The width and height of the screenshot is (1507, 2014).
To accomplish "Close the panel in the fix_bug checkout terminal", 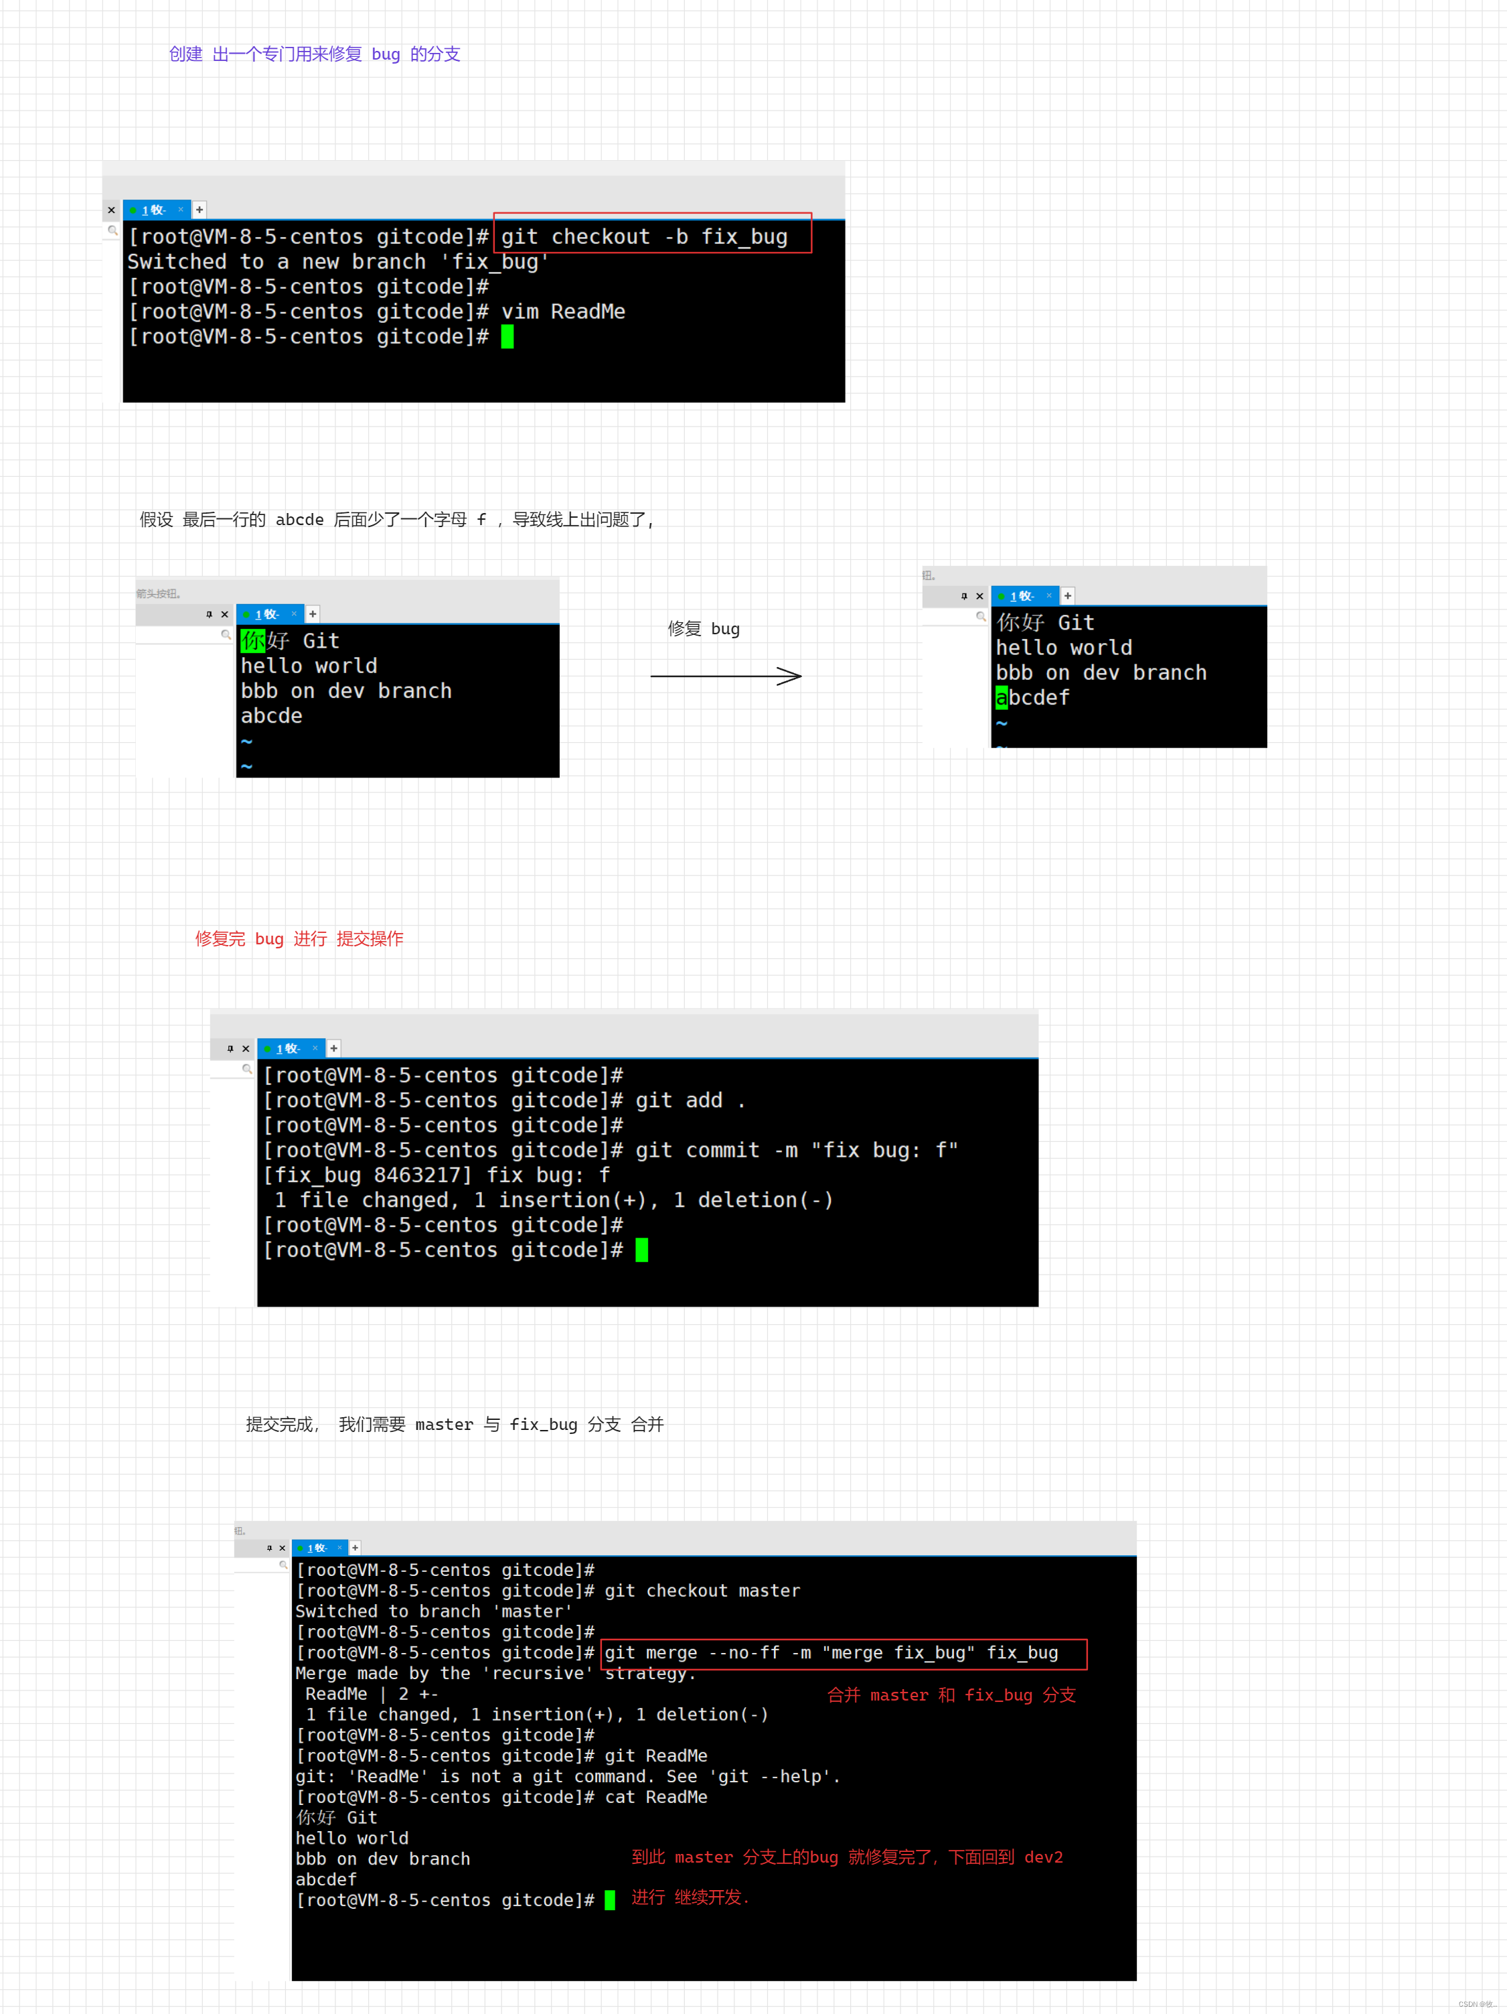I will point(112,210).
